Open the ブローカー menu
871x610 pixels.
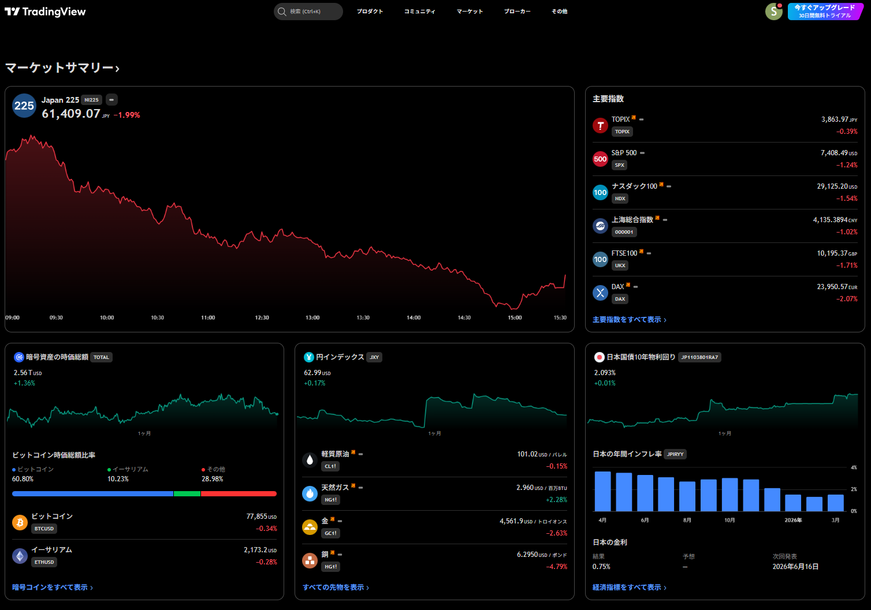coord(518,12)
